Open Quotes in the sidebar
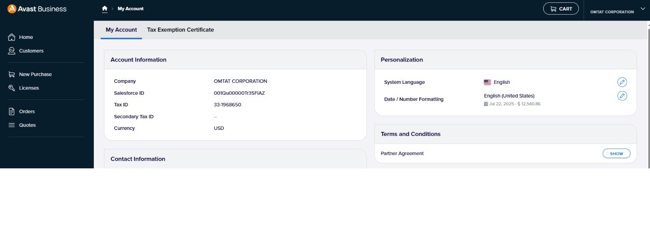This screenshot has width=650, height=227. tap(27, 125)
